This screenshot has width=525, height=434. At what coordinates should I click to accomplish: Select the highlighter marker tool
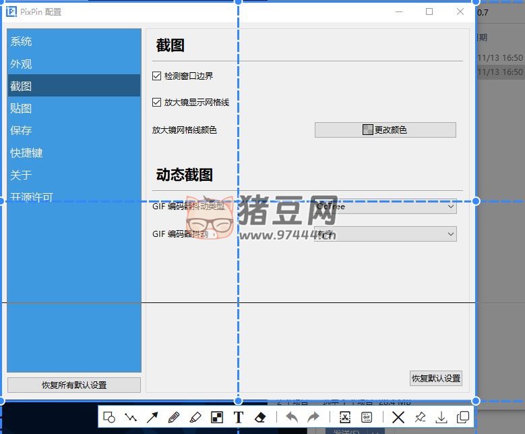[x=195, y=417]
